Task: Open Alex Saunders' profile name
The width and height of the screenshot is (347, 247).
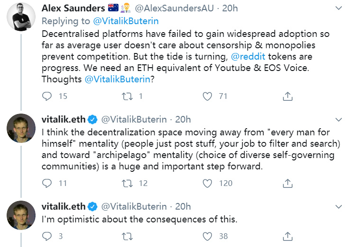Action: [x=73, y=9]
